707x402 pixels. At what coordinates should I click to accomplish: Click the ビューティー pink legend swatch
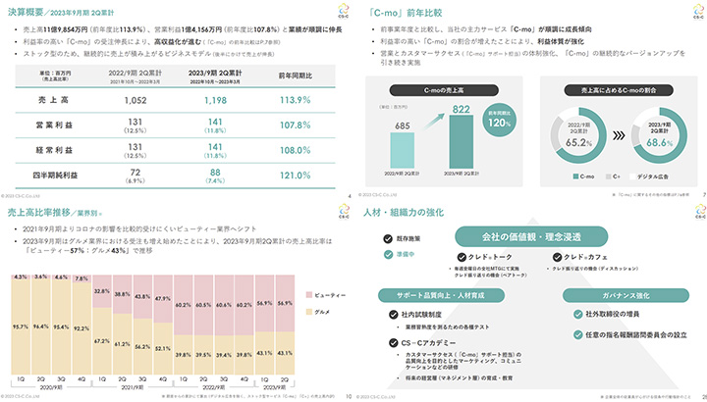(309, 295)
